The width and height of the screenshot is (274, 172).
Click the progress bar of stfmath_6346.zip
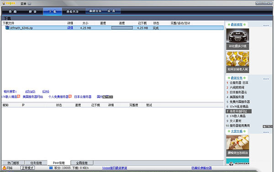(122, 28)
